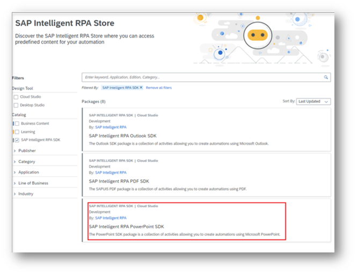Tick the Learning catalog checkbox
Viewport: 357px width, 275px height.
pos(17,132)
